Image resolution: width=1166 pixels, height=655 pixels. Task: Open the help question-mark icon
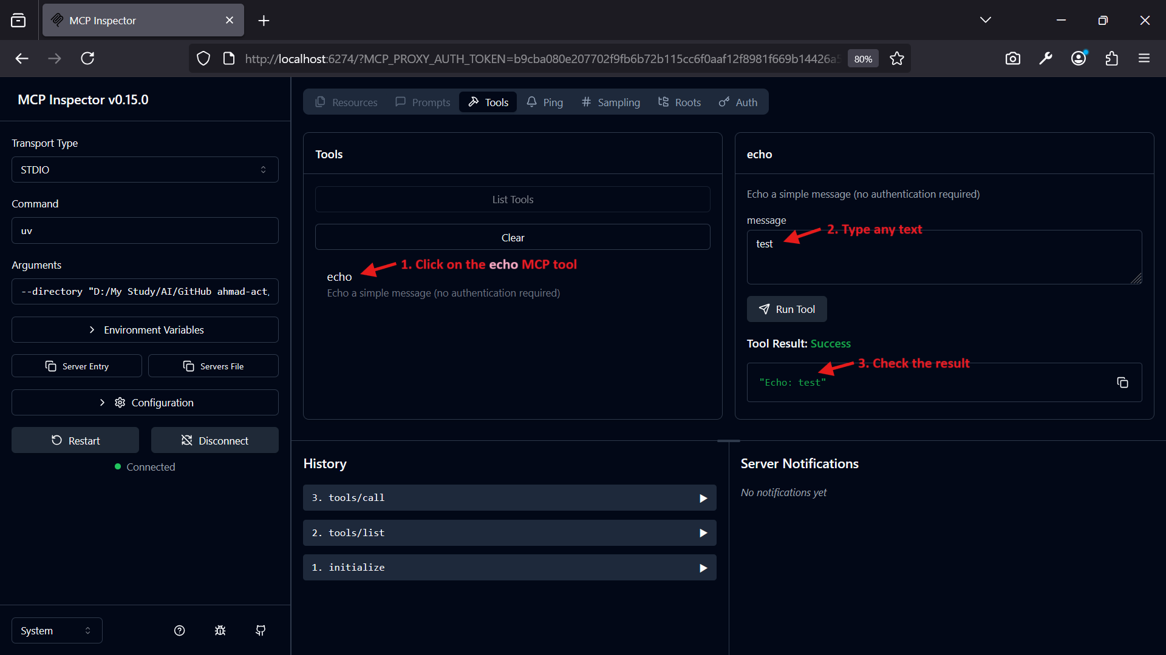(179, 631)
